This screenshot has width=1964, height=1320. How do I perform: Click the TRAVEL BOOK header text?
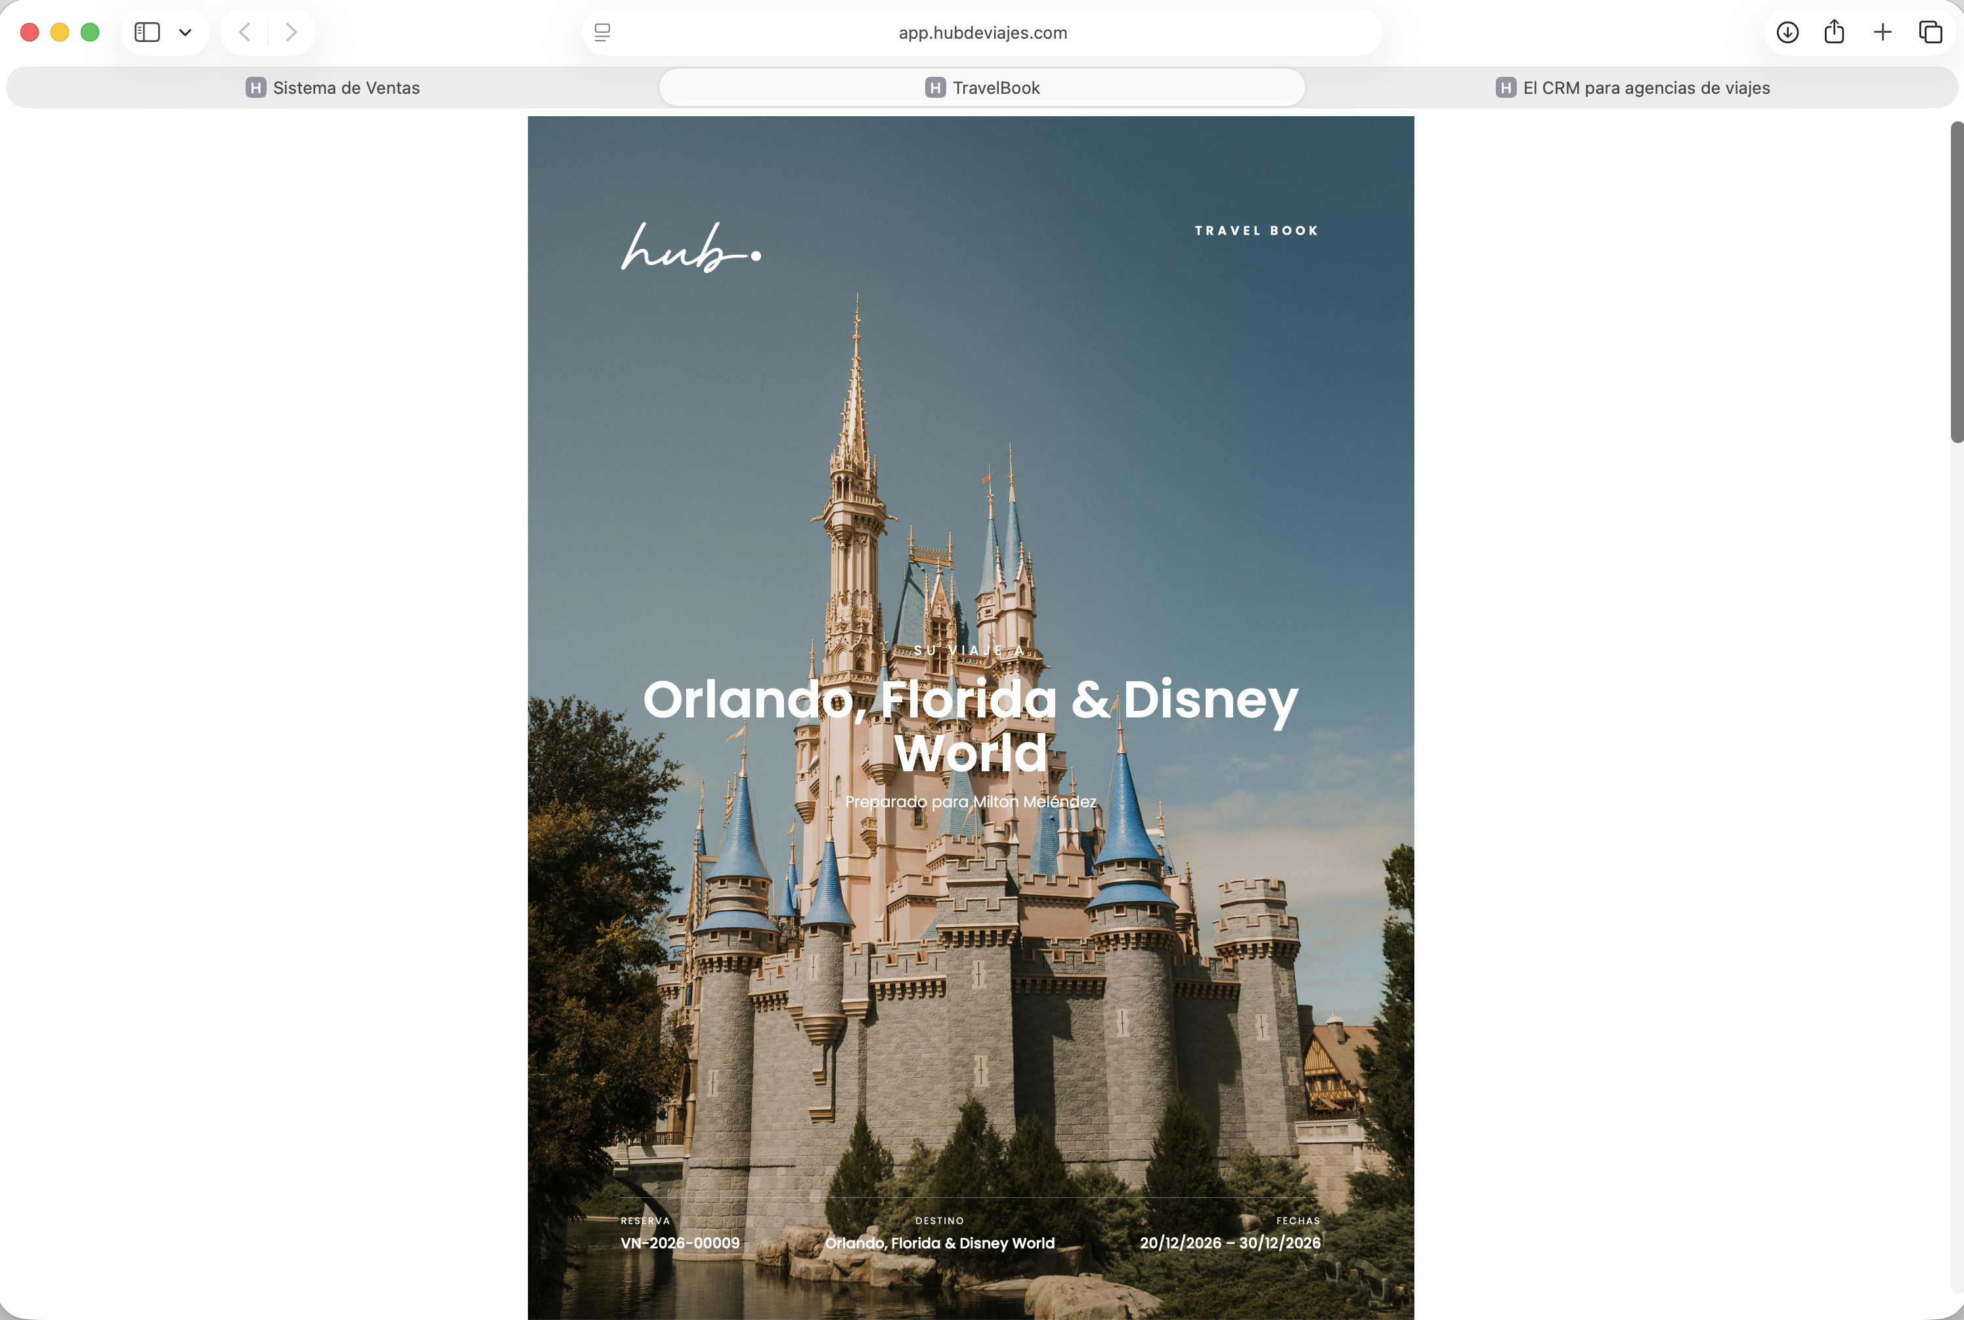tap(1257, 230)
